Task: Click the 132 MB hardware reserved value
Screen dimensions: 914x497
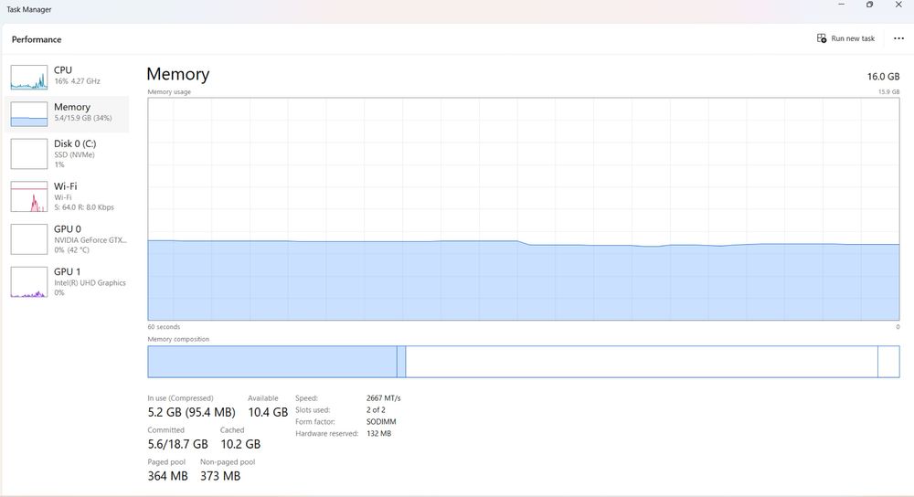Action: tap(379, 433)
